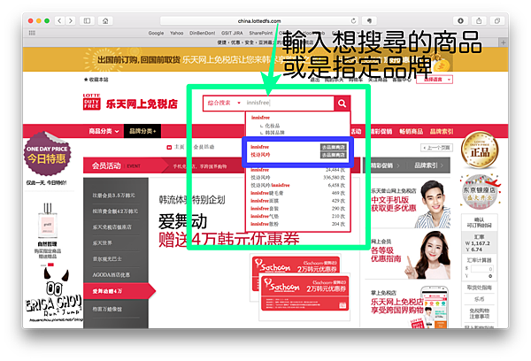Screen dimensions: 531x361
Task: Open the 东京银座店 round badge
Action: 480,191
